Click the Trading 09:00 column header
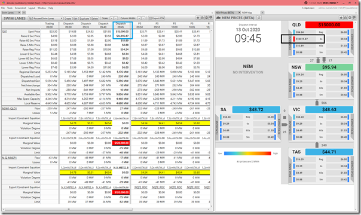This screenshot has width=361, height=215. [50, 25]
